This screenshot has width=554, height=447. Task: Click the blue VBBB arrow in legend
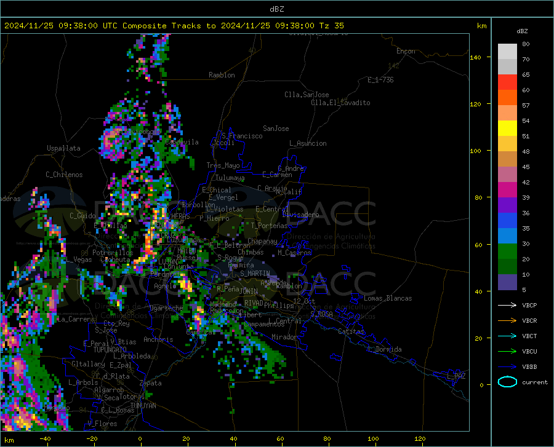tap(507, 366)
